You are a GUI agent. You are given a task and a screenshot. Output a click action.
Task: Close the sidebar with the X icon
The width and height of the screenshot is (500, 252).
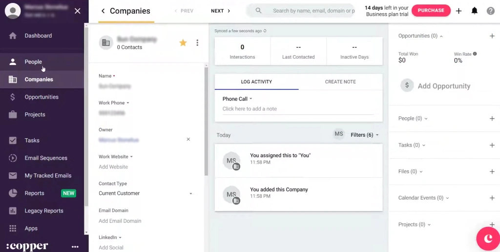(78, 11)
